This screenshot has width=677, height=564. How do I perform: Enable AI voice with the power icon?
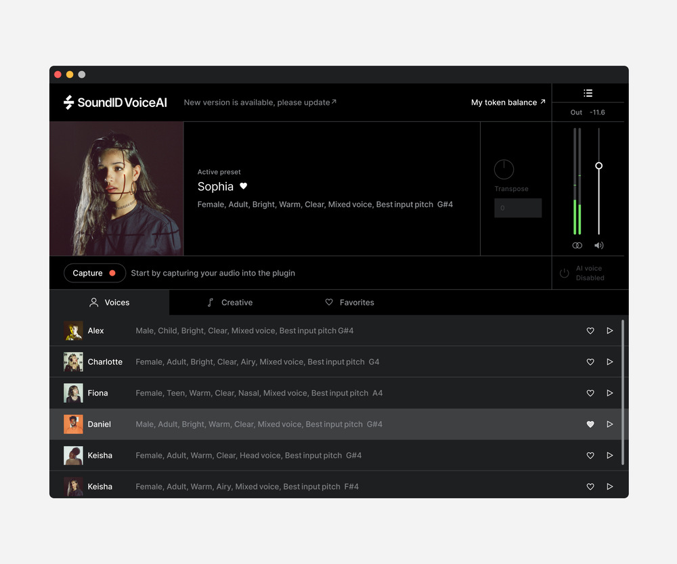click(x=564, y=273)
